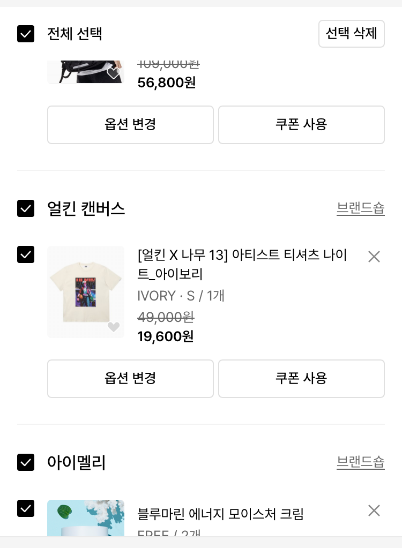
Task: Remove the 블루마린 cream item with the X
Action: (x=374, y=511)
